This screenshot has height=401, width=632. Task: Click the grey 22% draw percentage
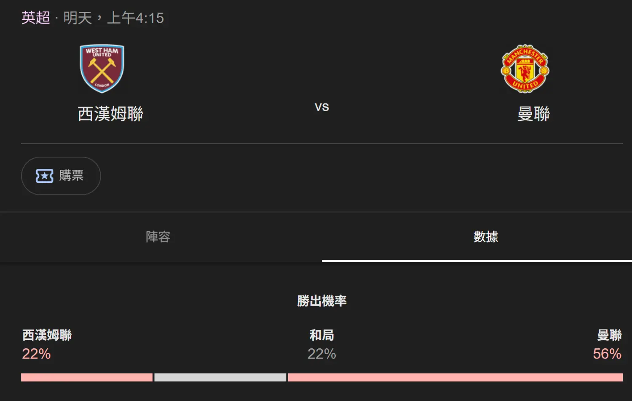(x=321, y=354)
